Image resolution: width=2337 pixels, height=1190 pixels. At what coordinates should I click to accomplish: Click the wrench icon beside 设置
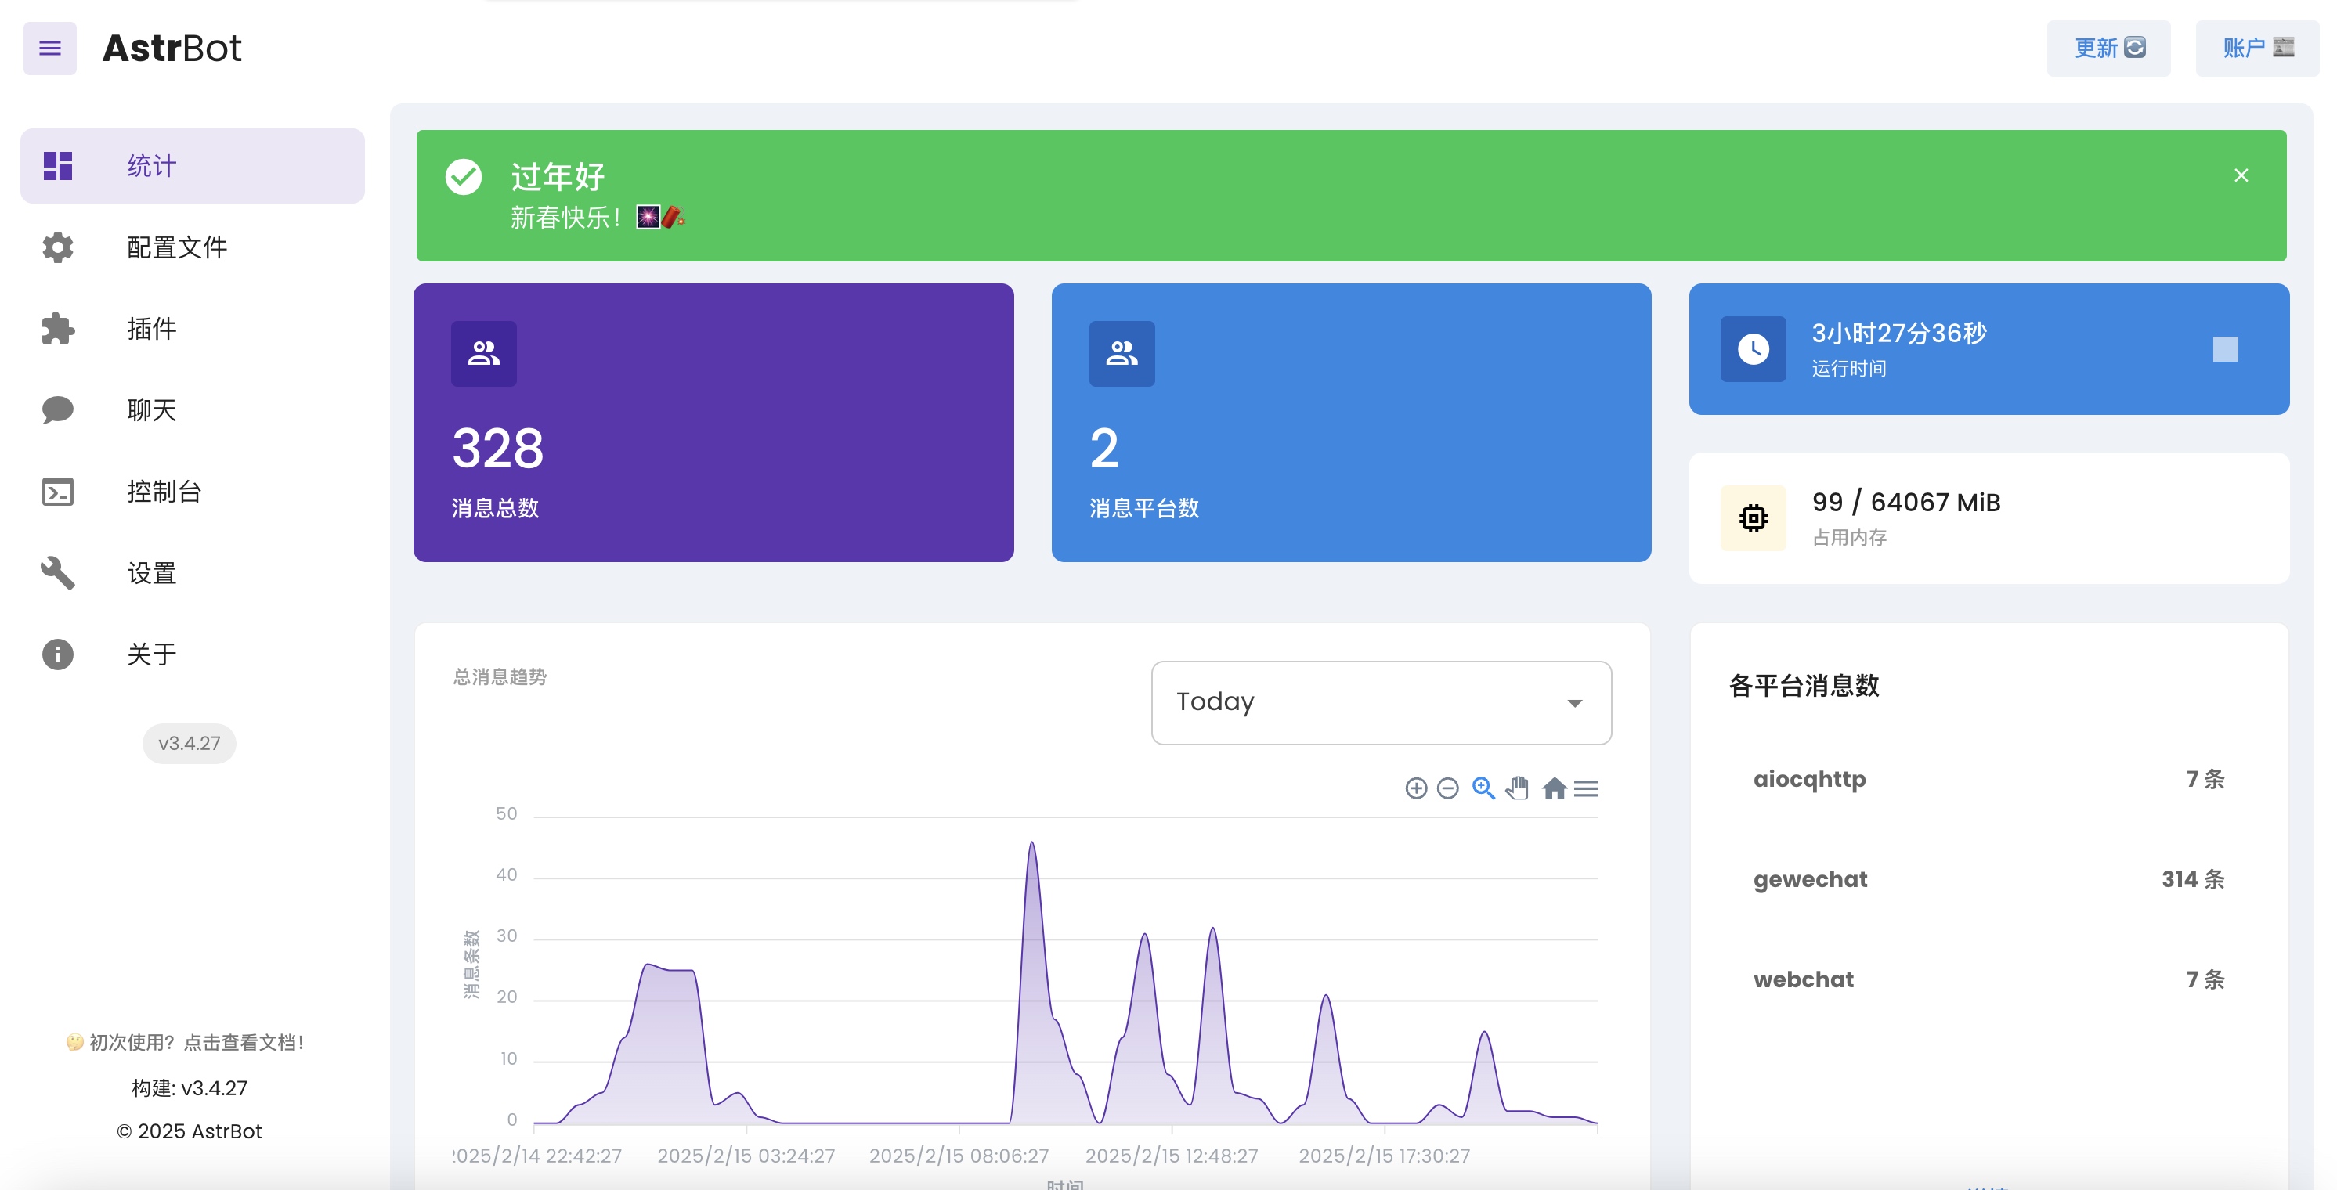[x=58, y=573]
